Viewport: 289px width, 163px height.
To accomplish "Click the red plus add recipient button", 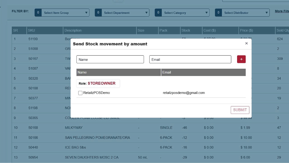I will pyautogui.click(x=241, y=59).
